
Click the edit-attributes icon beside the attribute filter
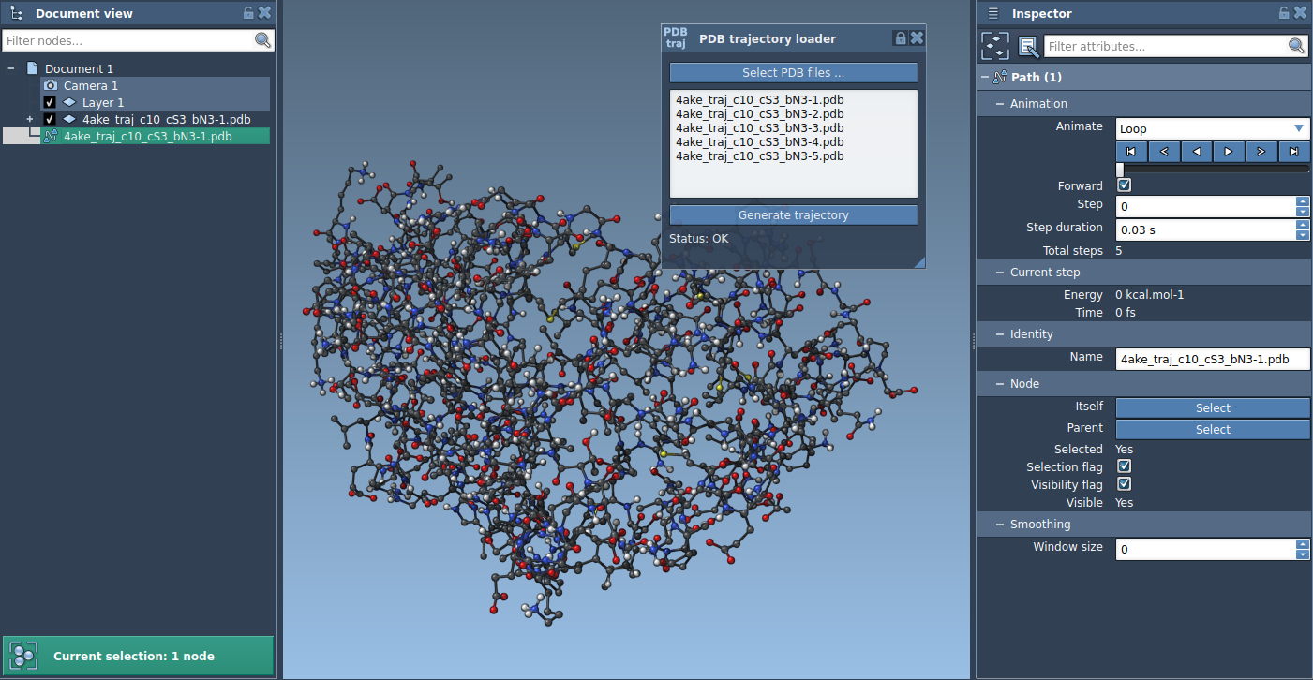[1028, 46]
